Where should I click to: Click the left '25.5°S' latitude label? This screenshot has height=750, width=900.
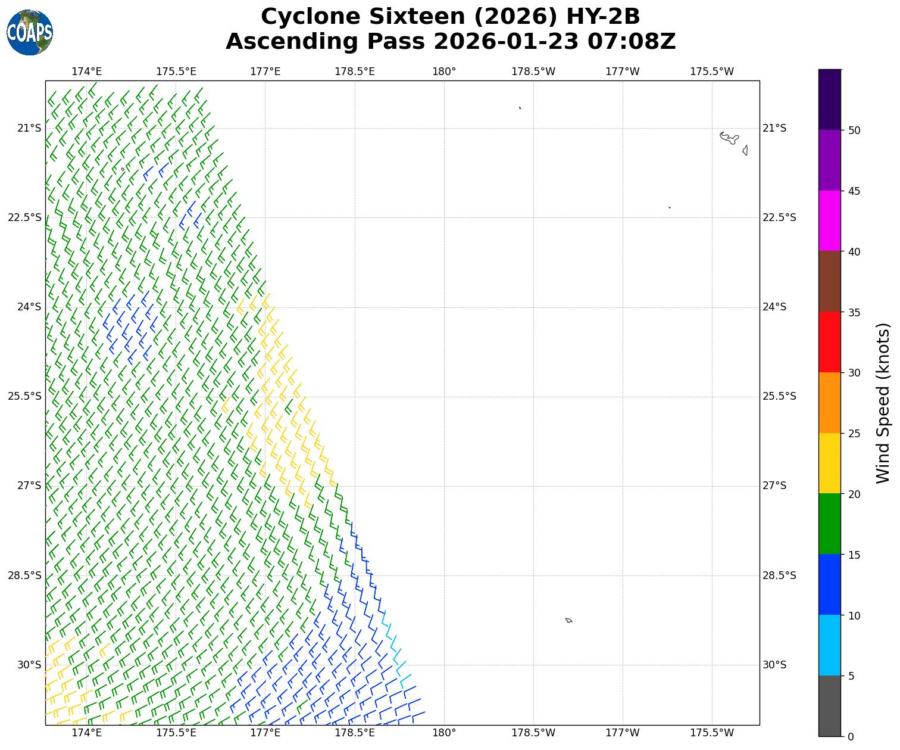click(x=24, y=396)
